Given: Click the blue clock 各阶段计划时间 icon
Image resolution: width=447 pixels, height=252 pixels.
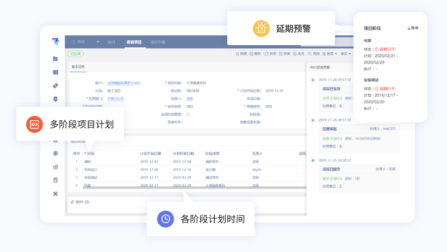Looking at the screenshot, I should [165, 219].
